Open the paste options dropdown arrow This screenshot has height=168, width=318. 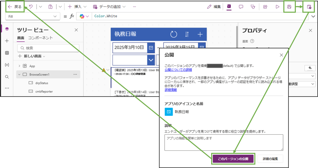[60, 7]
